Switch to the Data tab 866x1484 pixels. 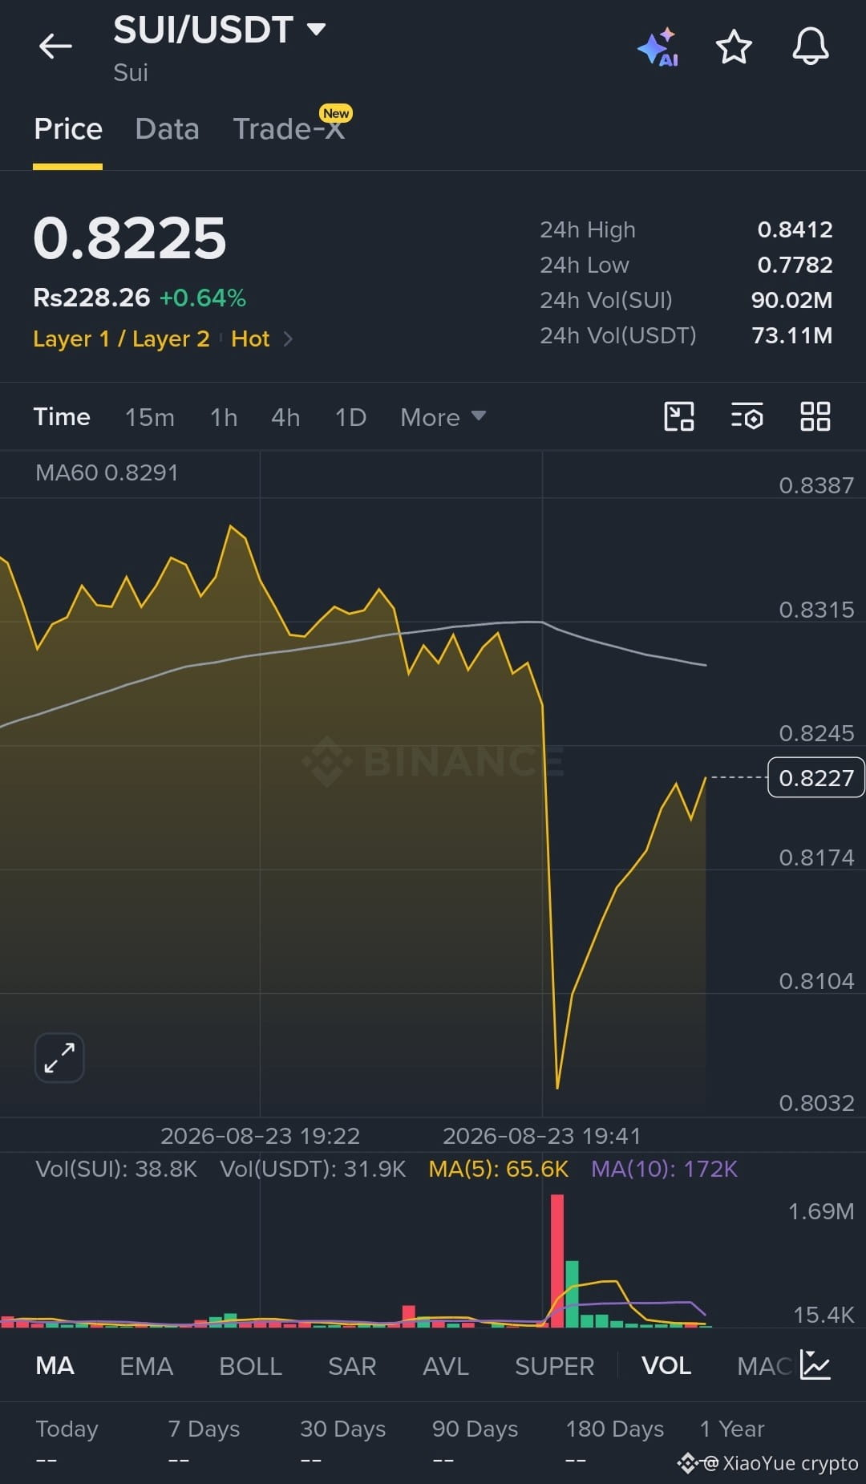point(167,129)
